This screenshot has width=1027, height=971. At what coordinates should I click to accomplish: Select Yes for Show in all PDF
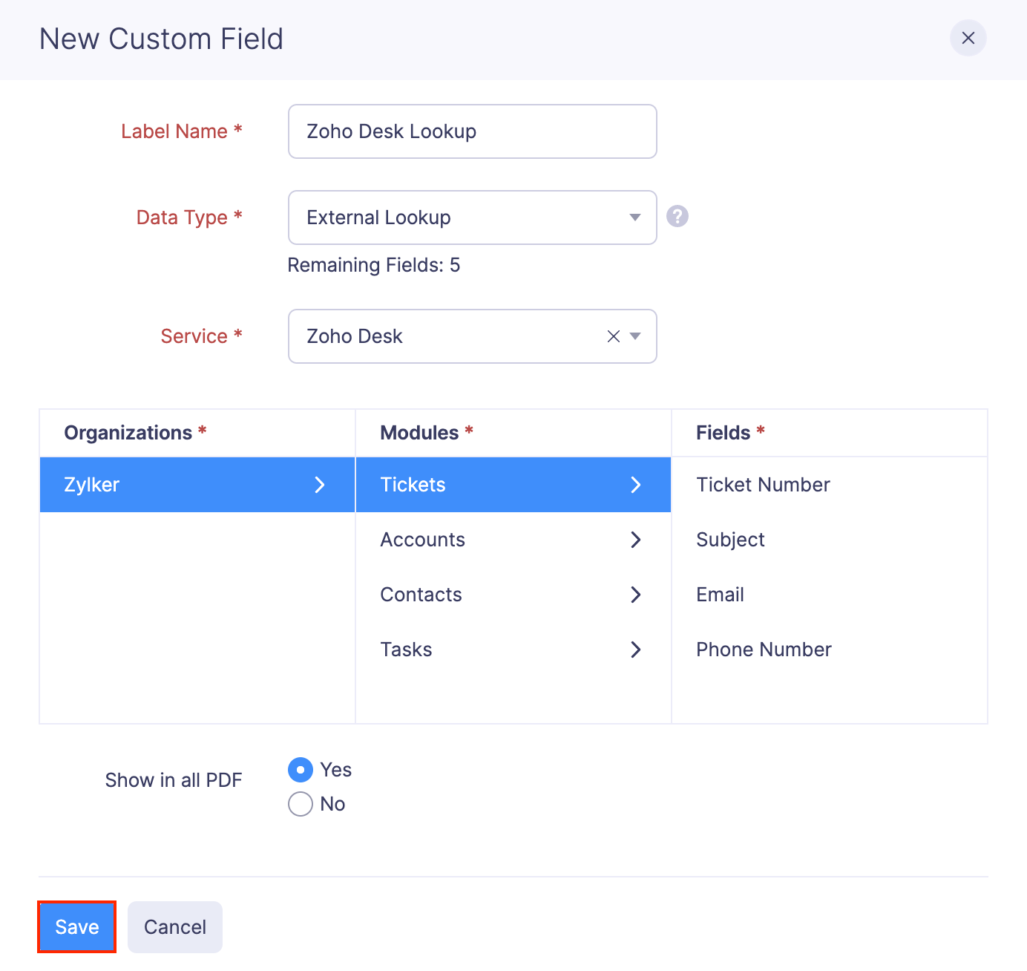[x=301, y=770]
